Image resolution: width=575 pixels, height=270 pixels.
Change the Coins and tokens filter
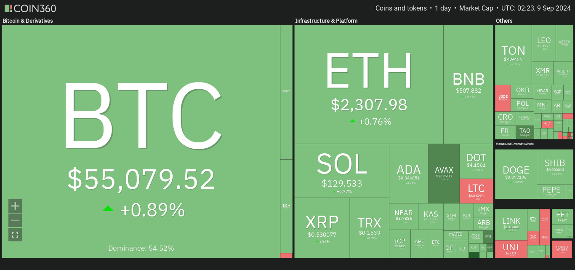tap(401, 8)
